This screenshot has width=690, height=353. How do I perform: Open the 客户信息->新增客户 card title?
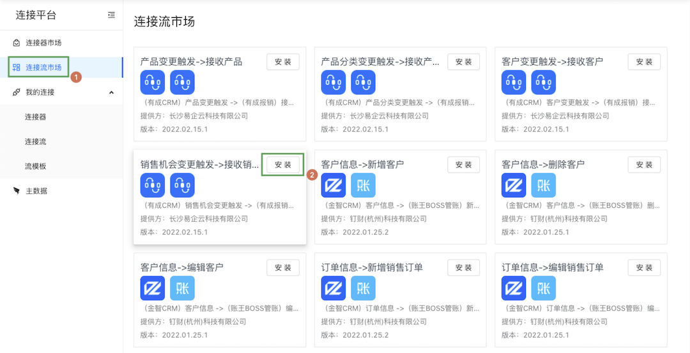362,164
